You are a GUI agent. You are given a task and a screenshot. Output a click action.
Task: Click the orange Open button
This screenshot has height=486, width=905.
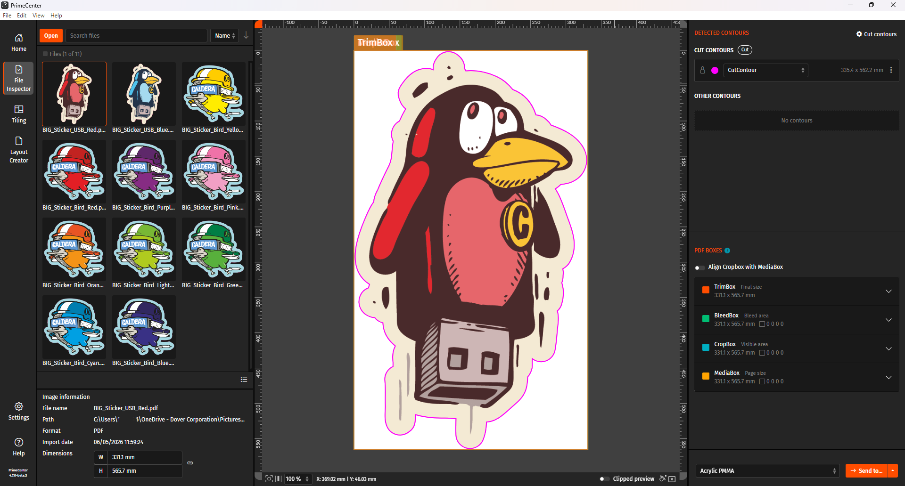51,36
